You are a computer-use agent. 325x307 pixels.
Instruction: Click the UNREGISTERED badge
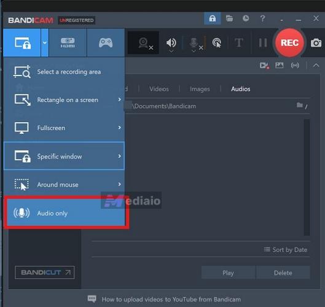pyautogui.click(x=76, y=20)
